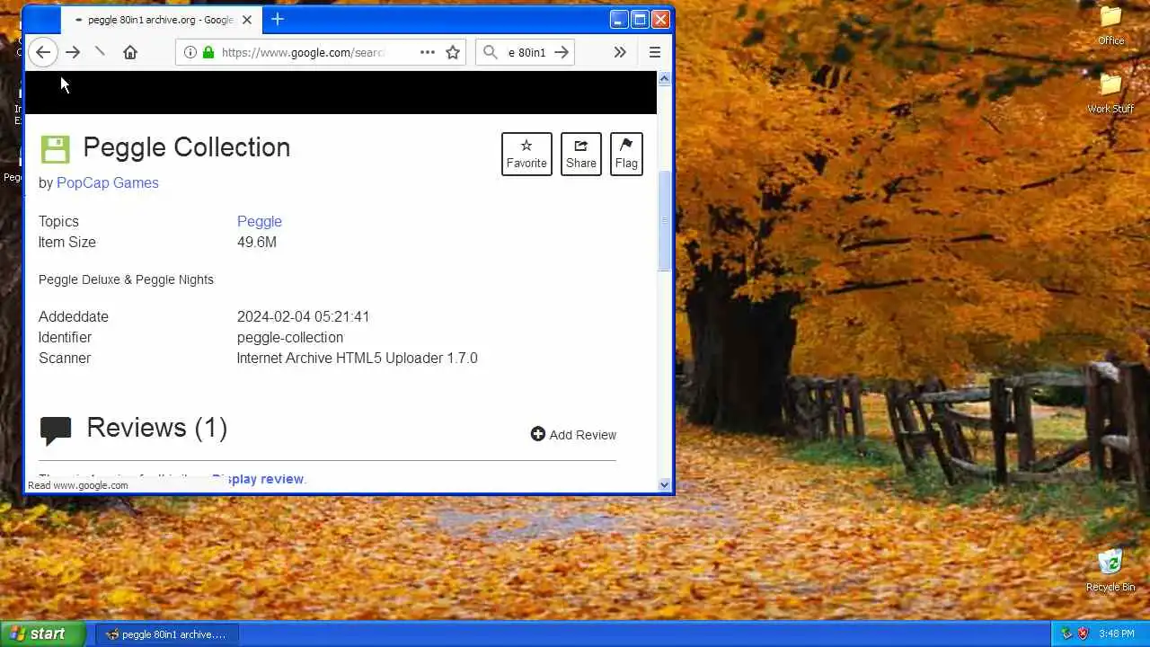Go forward one page
This screenshot has height=647, width=1150.
pos(73,52)
